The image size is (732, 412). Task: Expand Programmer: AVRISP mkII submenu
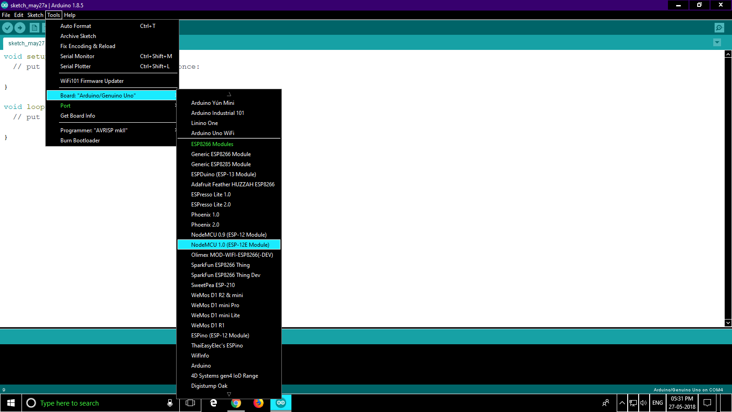[112, 130]
